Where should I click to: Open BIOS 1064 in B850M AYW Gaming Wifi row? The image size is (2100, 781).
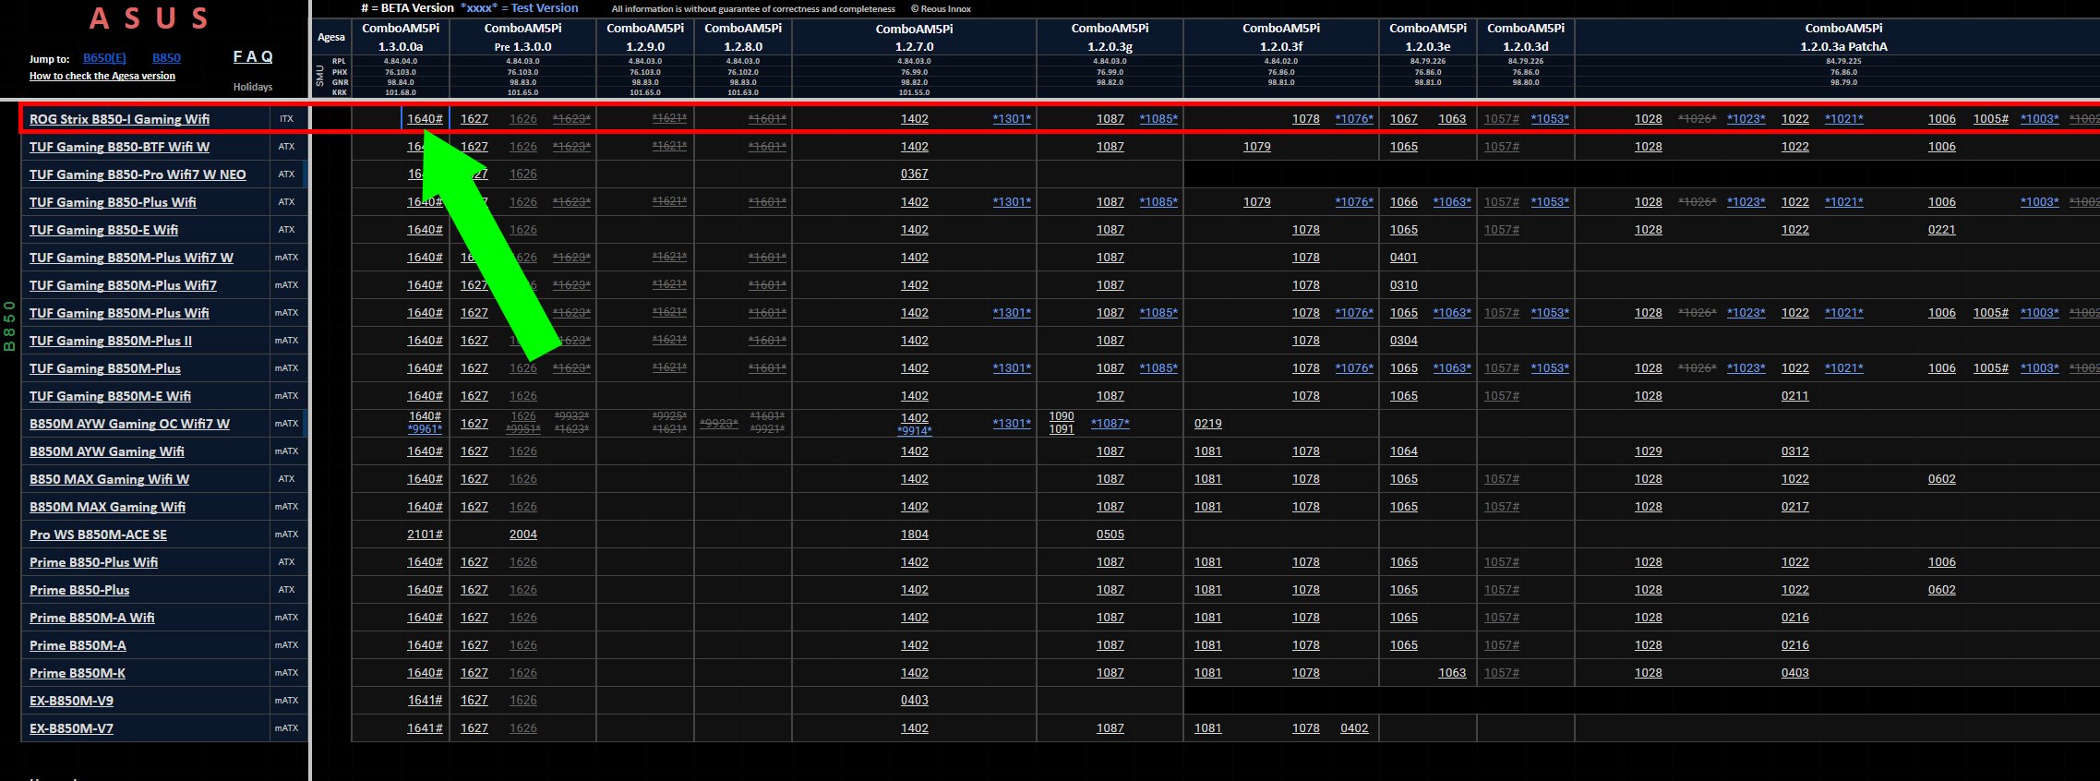point(1403,451)
